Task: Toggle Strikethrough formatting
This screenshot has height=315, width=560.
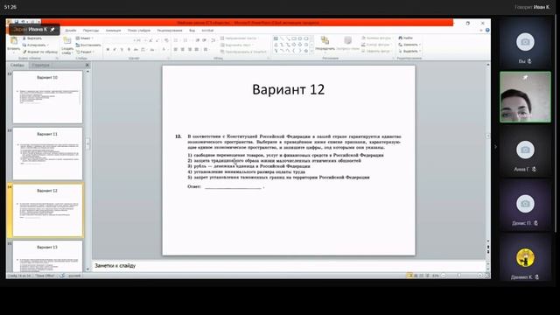Action: point(136,49)
